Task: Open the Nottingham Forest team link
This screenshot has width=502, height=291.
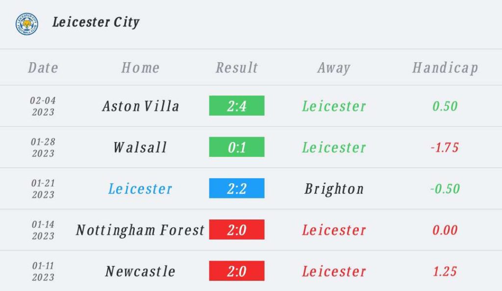Action: (x=140, y=230)
